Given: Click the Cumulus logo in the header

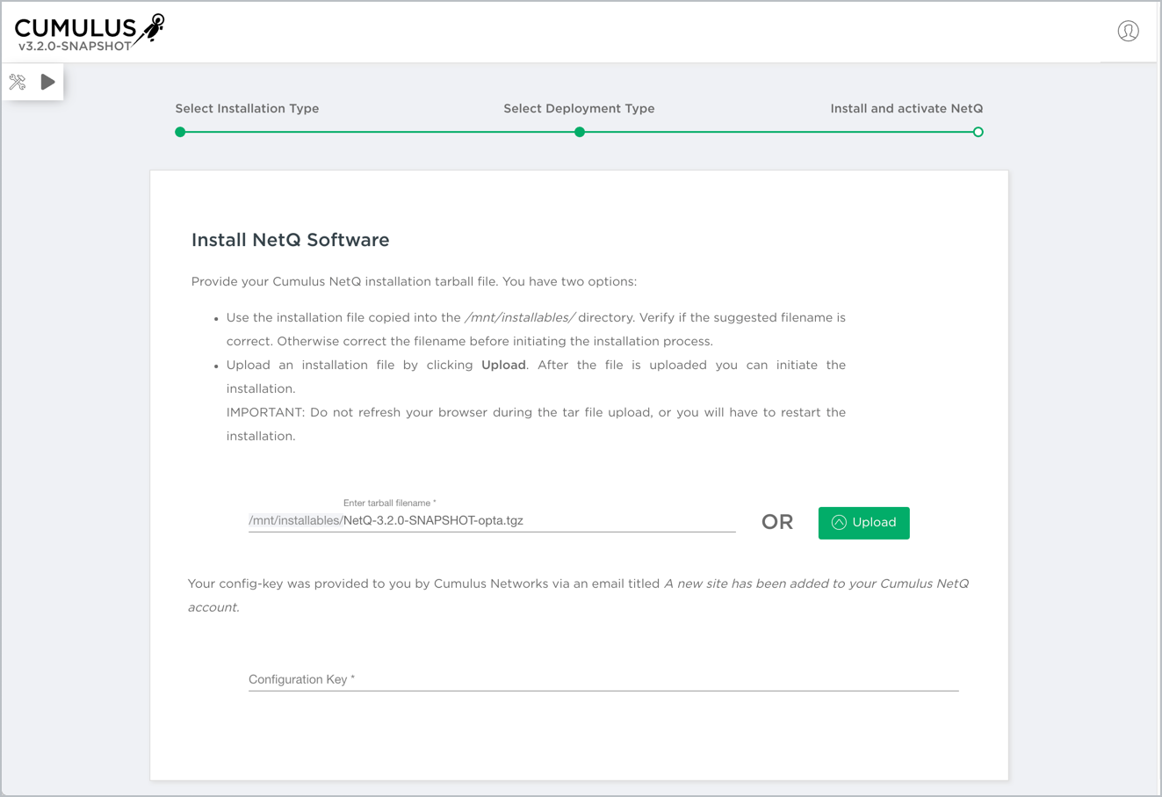Looking at the screenshot, I should click(x=76, y=29).
